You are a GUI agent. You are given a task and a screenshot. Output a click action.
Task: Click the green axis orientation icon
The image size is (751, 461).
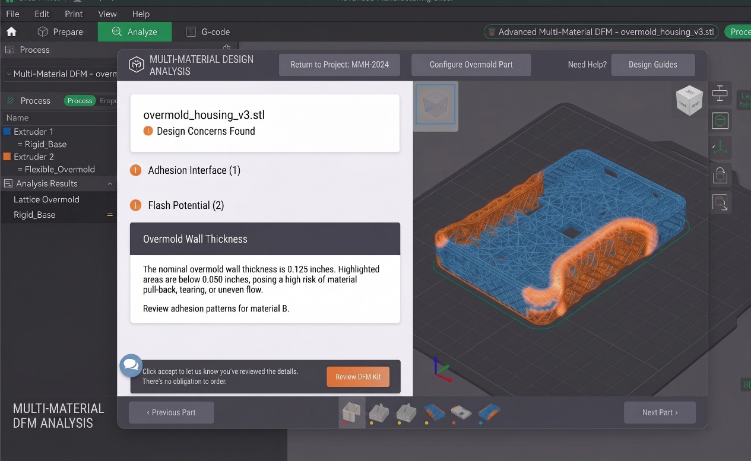coord(720,147)
